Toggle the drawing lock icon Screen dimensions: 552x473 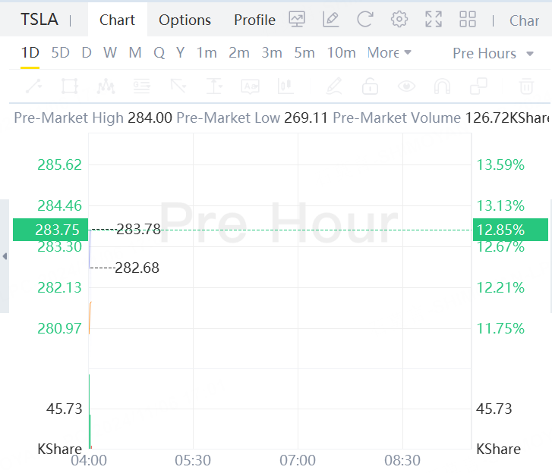[x=370, y=86]
